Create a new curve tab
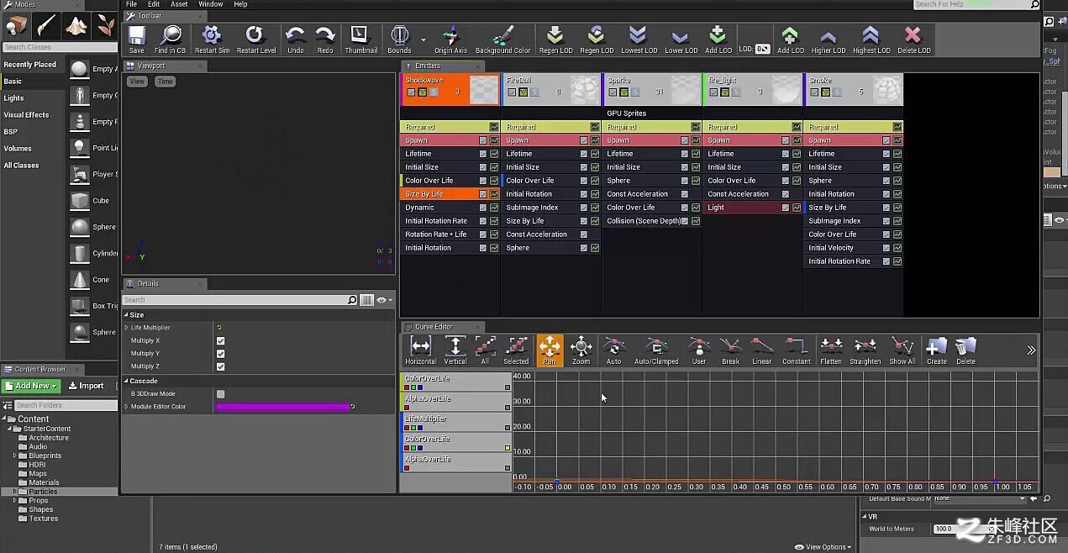This screenshot has height=553, width=1068. pos(936,350)
